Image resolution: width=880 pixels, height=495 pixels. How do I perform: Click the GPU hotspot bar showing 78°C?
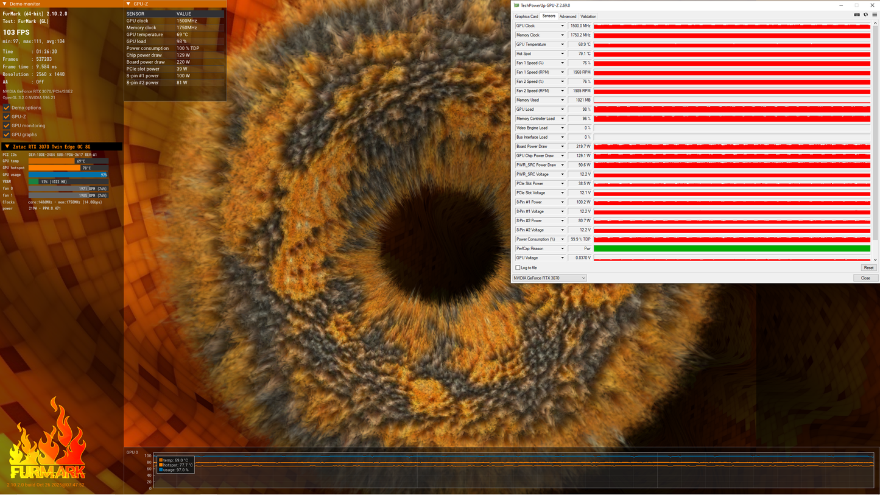click(68, 168)
